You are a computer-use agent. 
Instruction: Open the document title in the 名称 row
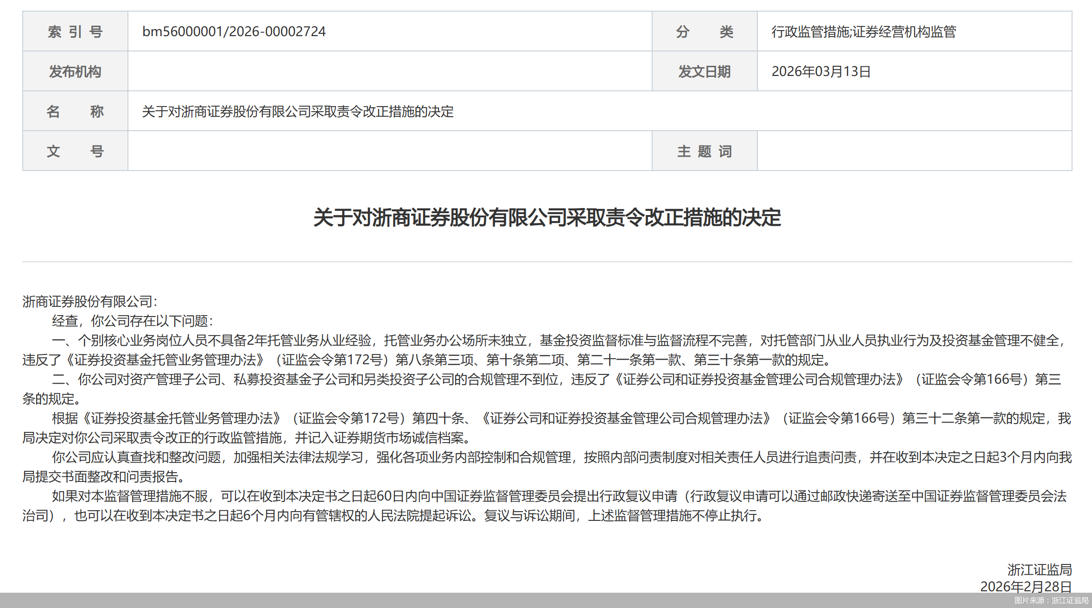[x=297, y=111]
